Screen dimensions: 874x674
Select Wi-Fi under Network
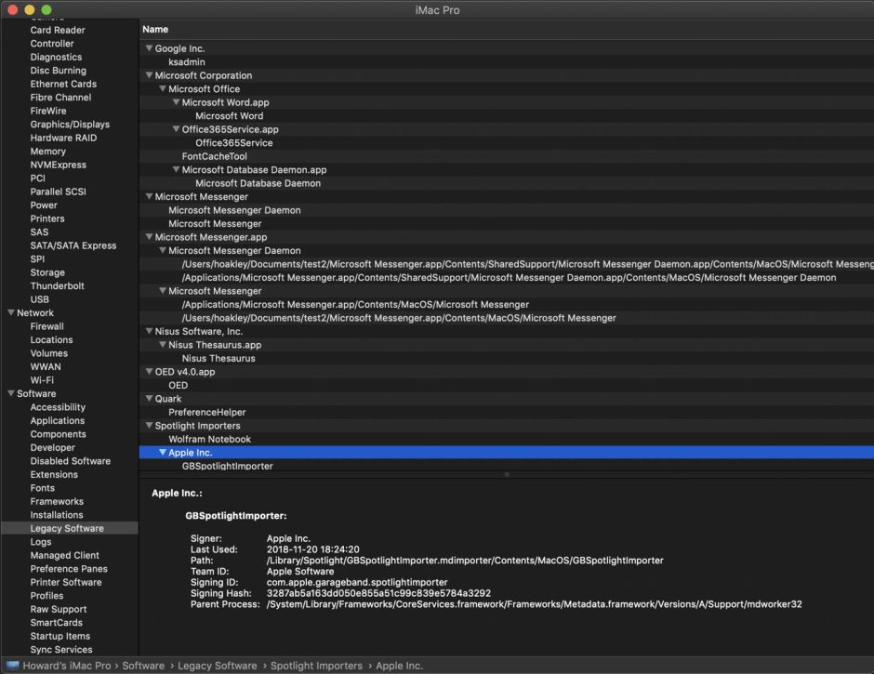click(42, 380)
